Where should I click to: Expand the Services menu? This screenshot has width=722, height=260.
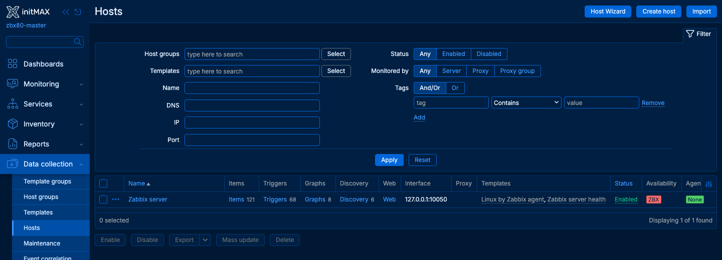pyautogui.click(x=81, y=104)
